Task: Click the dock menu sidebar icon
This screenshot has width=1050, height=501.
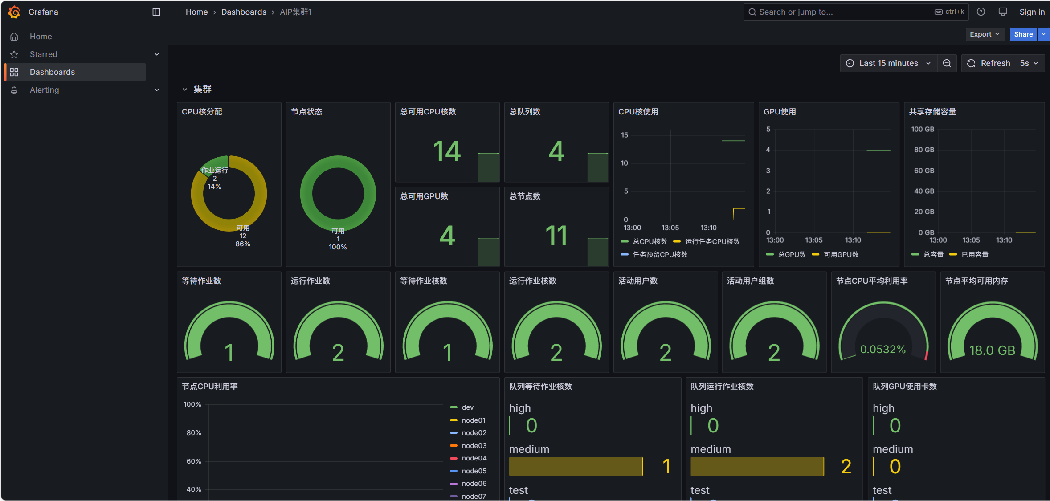Action: tap(156, 12)
